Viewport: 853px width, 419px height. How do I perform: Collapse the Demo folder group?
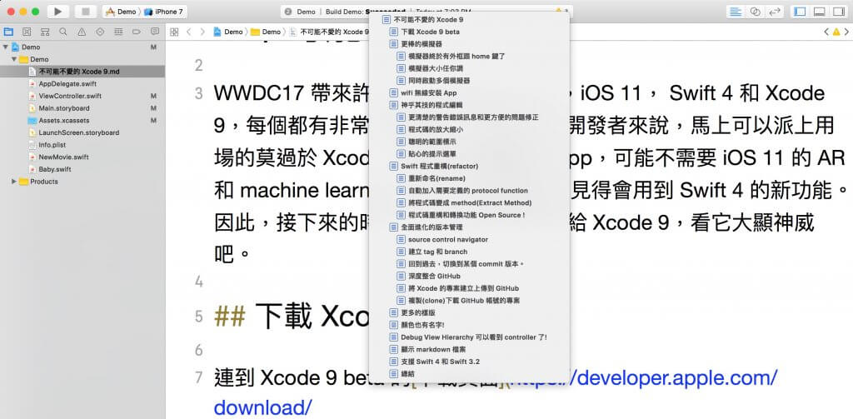coord(13,59)
